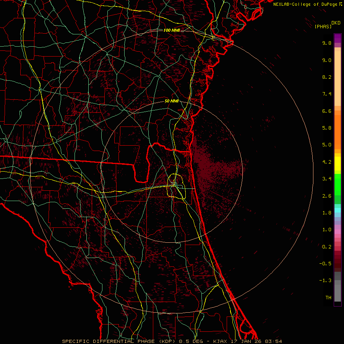Click the 1.0 value on the color scale
344x344 pixels.
click(x=327, y=230)
